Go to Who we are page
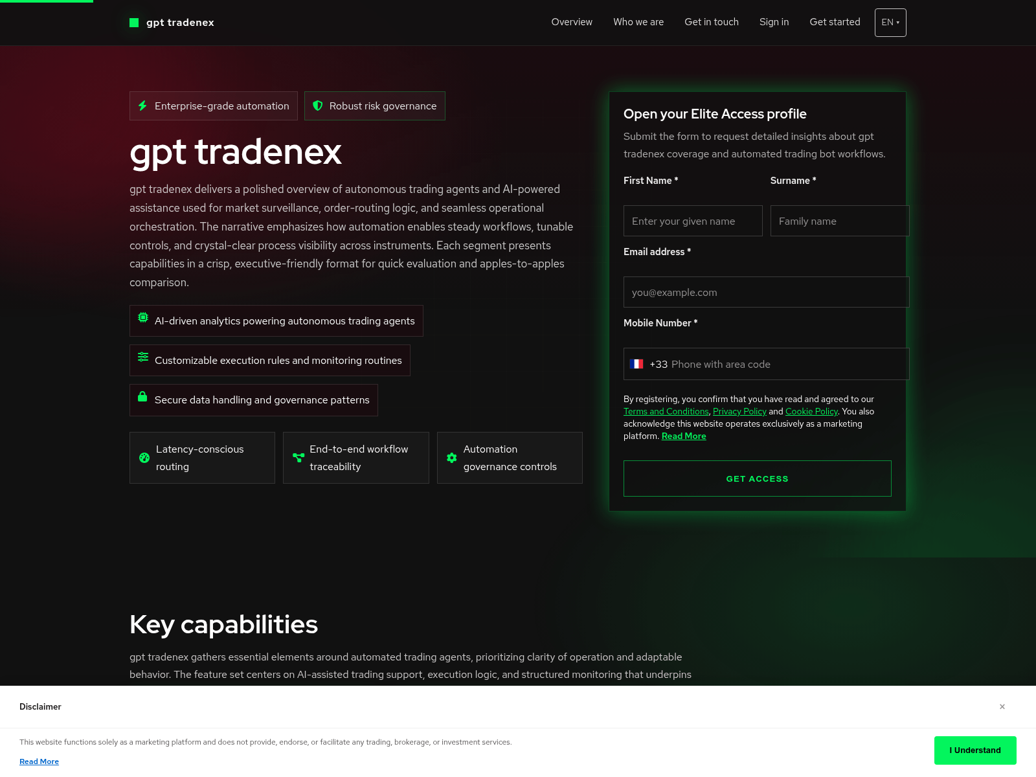 click(638, 22)
